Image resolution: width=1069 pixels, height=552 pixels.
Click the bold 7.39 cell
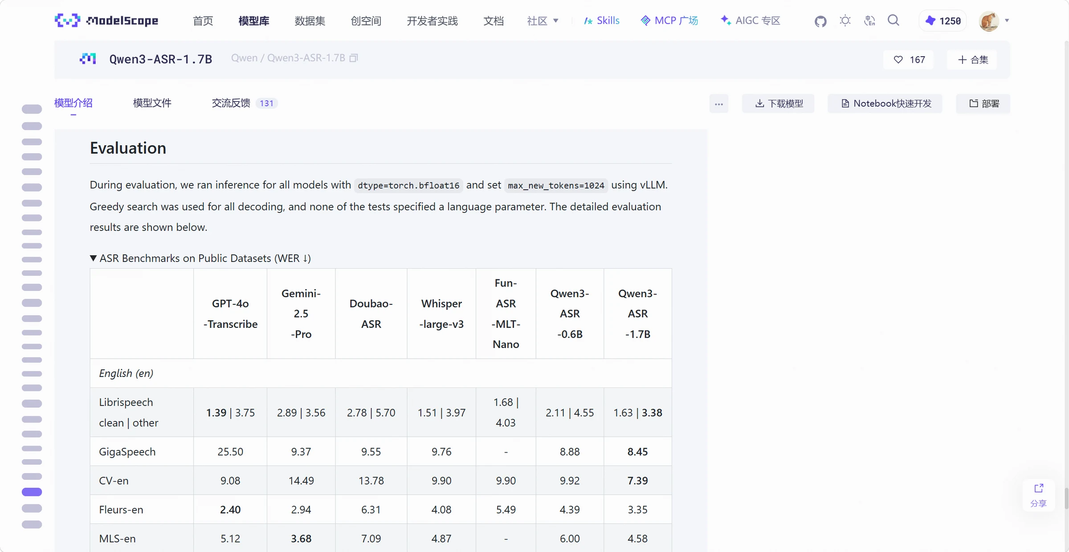click(638, 481)
